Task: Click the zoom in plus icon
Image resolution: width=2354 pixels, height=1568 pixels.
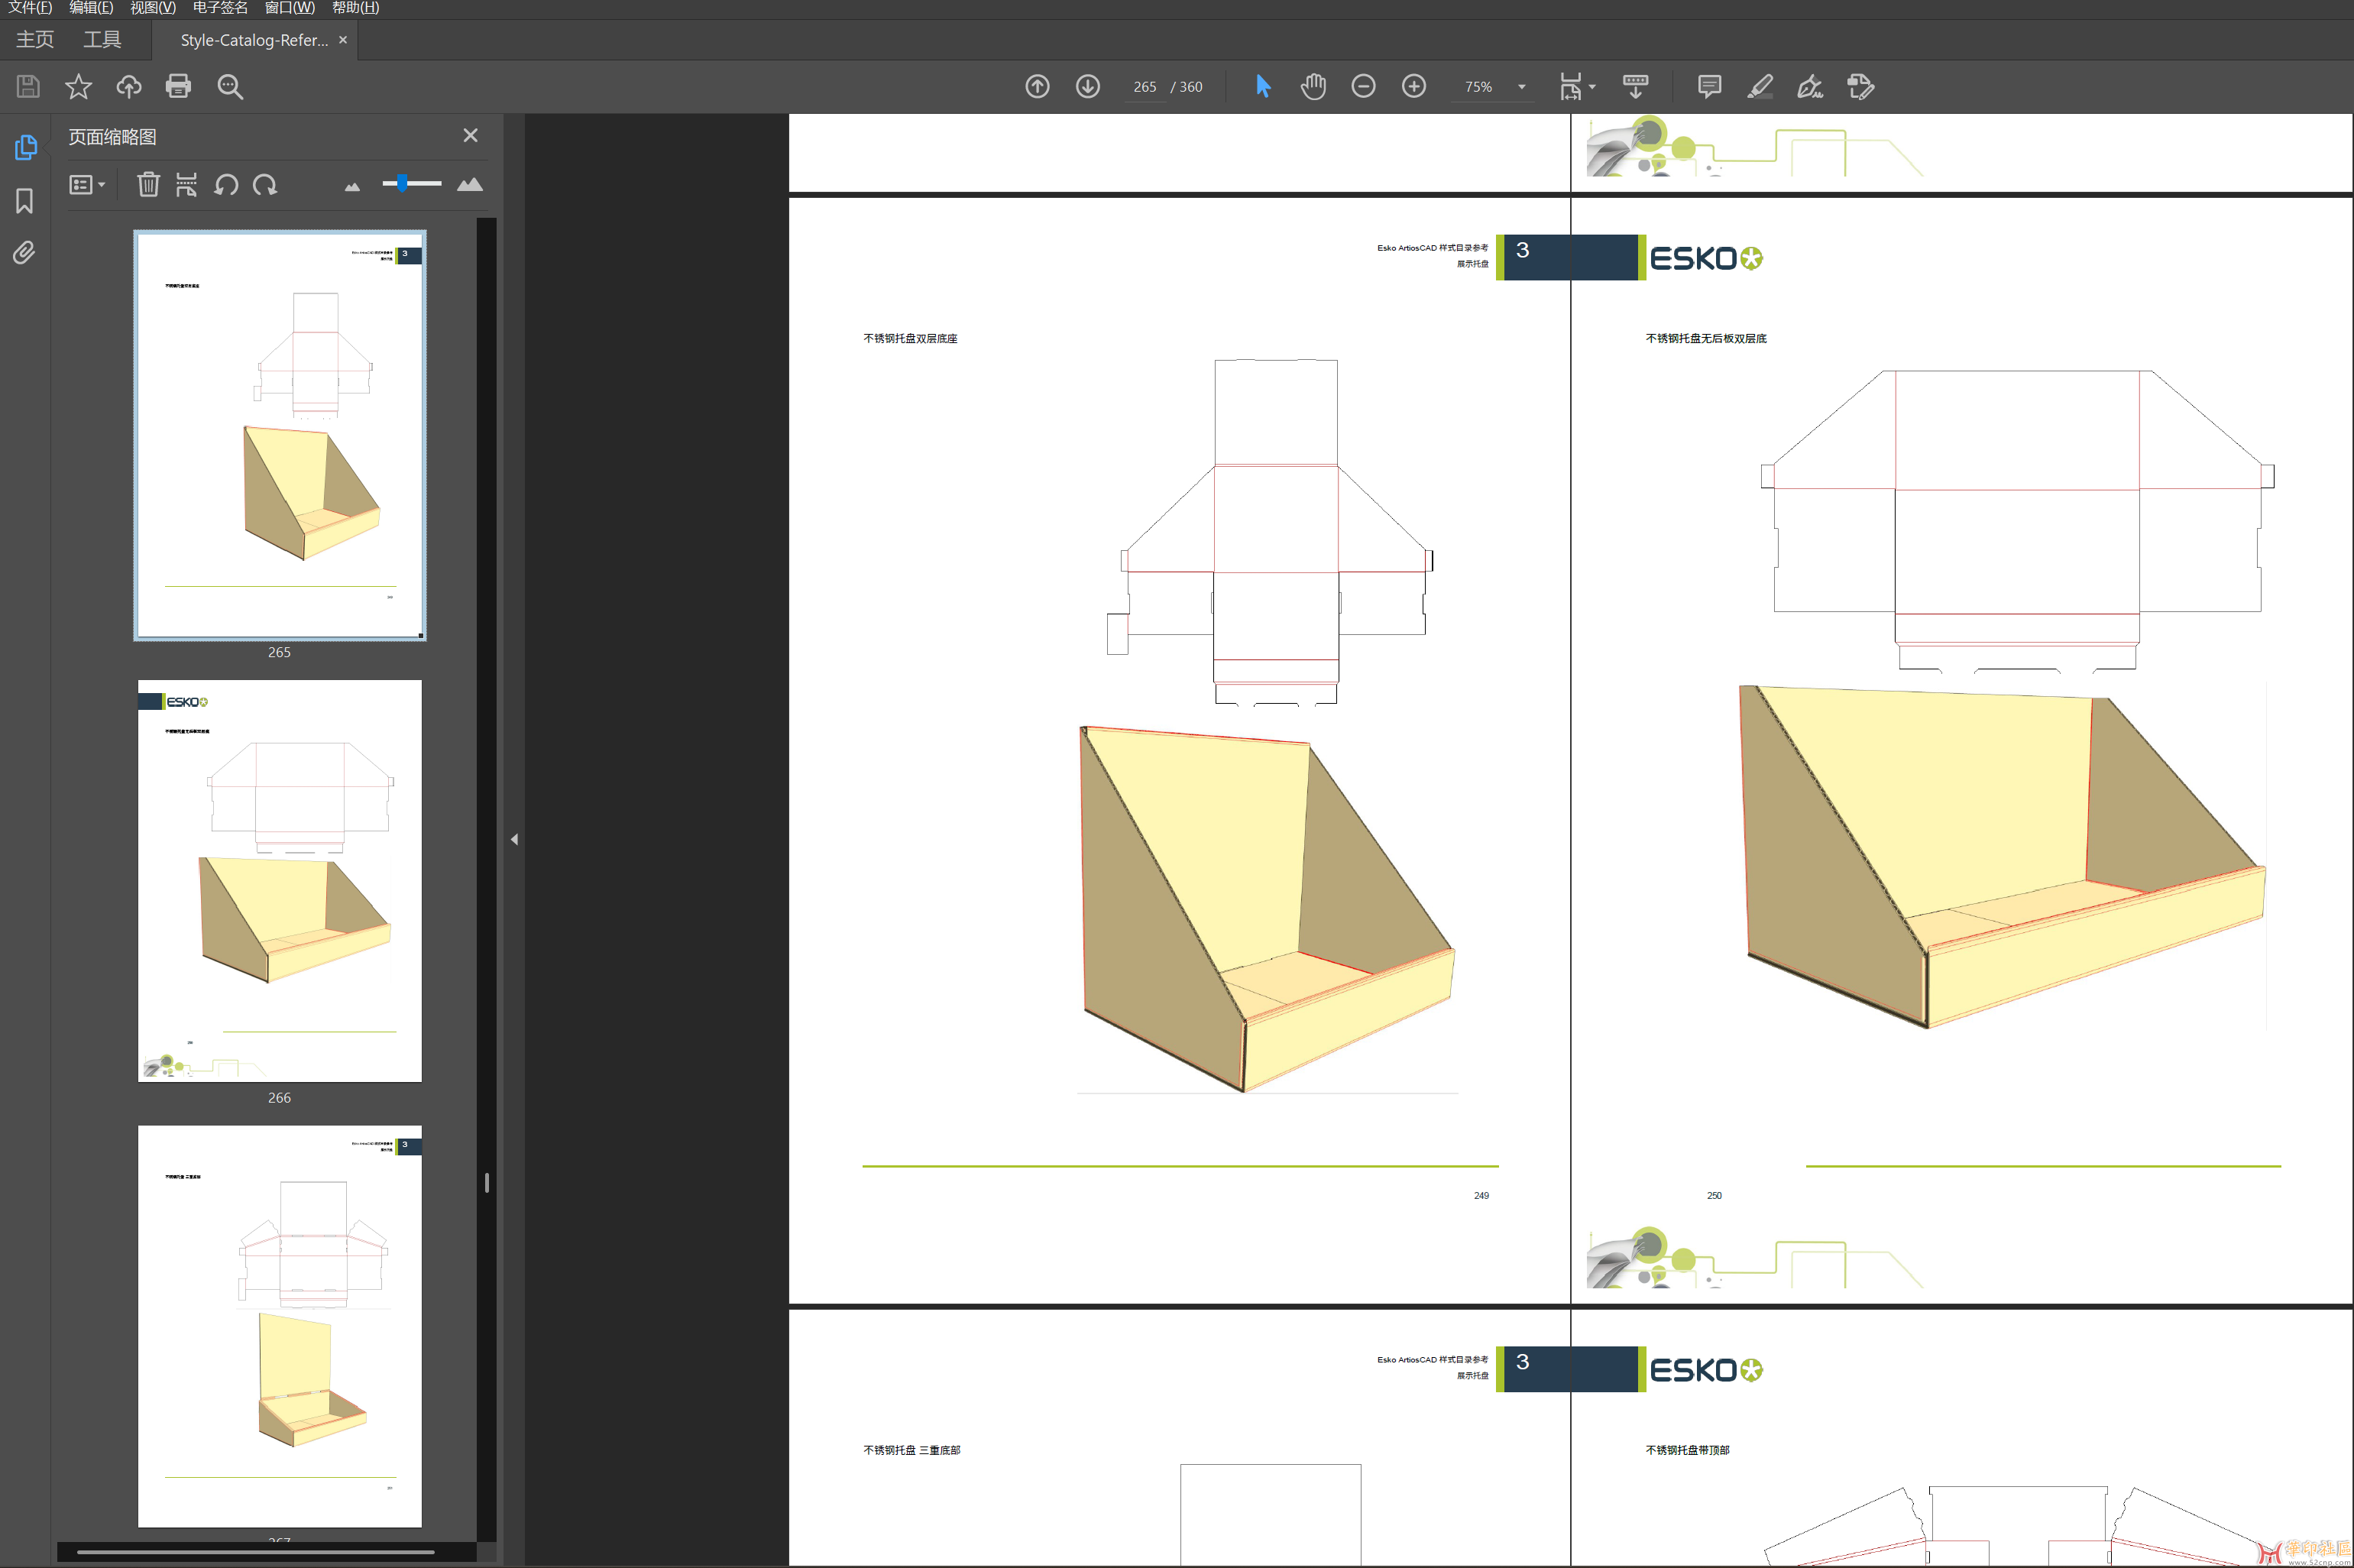Action: (1413, 87)
